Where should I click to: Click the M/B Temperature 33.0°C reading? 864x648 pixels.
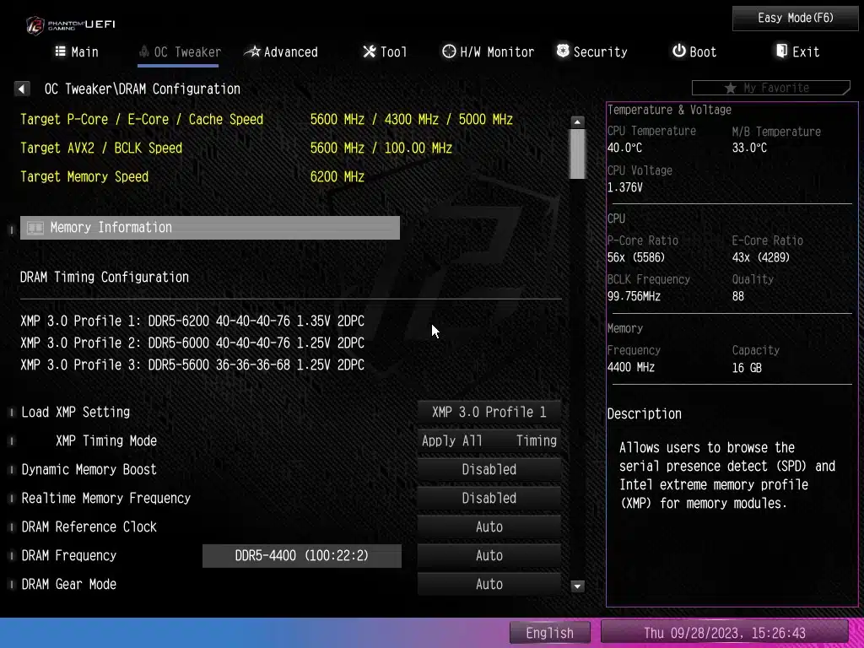[749, 148]
